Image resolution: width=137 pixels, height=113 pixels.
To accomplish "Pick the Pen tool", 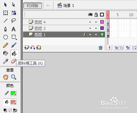I will click(6, 29).
